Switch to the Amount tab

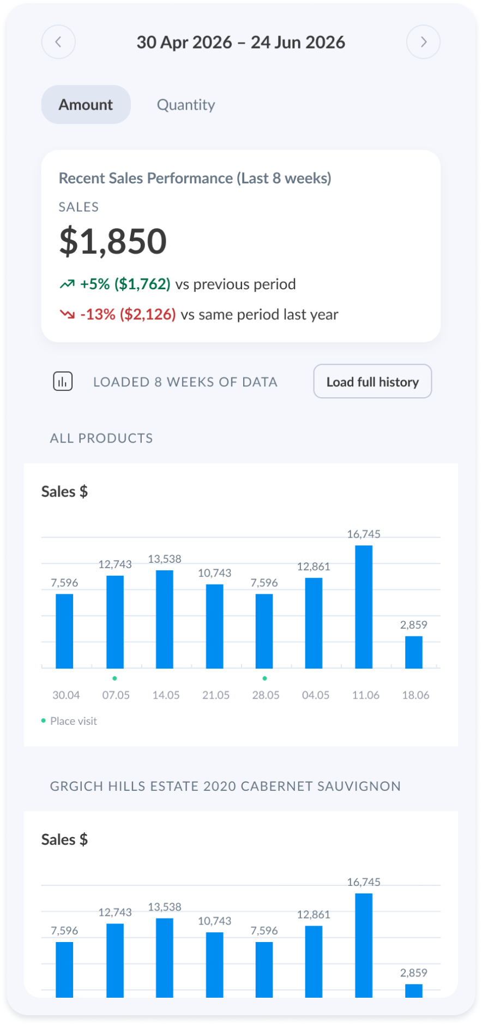tap(86, 104)
